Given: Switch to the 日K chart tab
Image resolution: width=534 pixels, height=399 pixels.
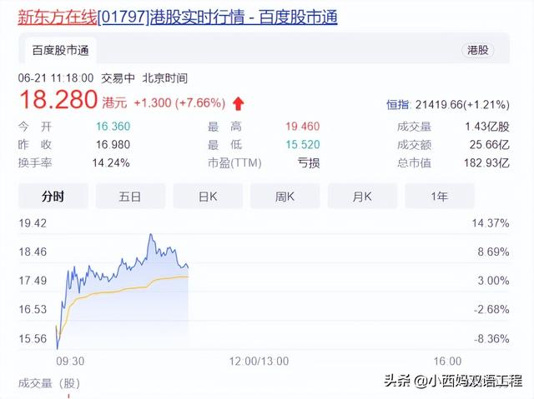Looking at the screenshot, I should (x=208, y=196).
